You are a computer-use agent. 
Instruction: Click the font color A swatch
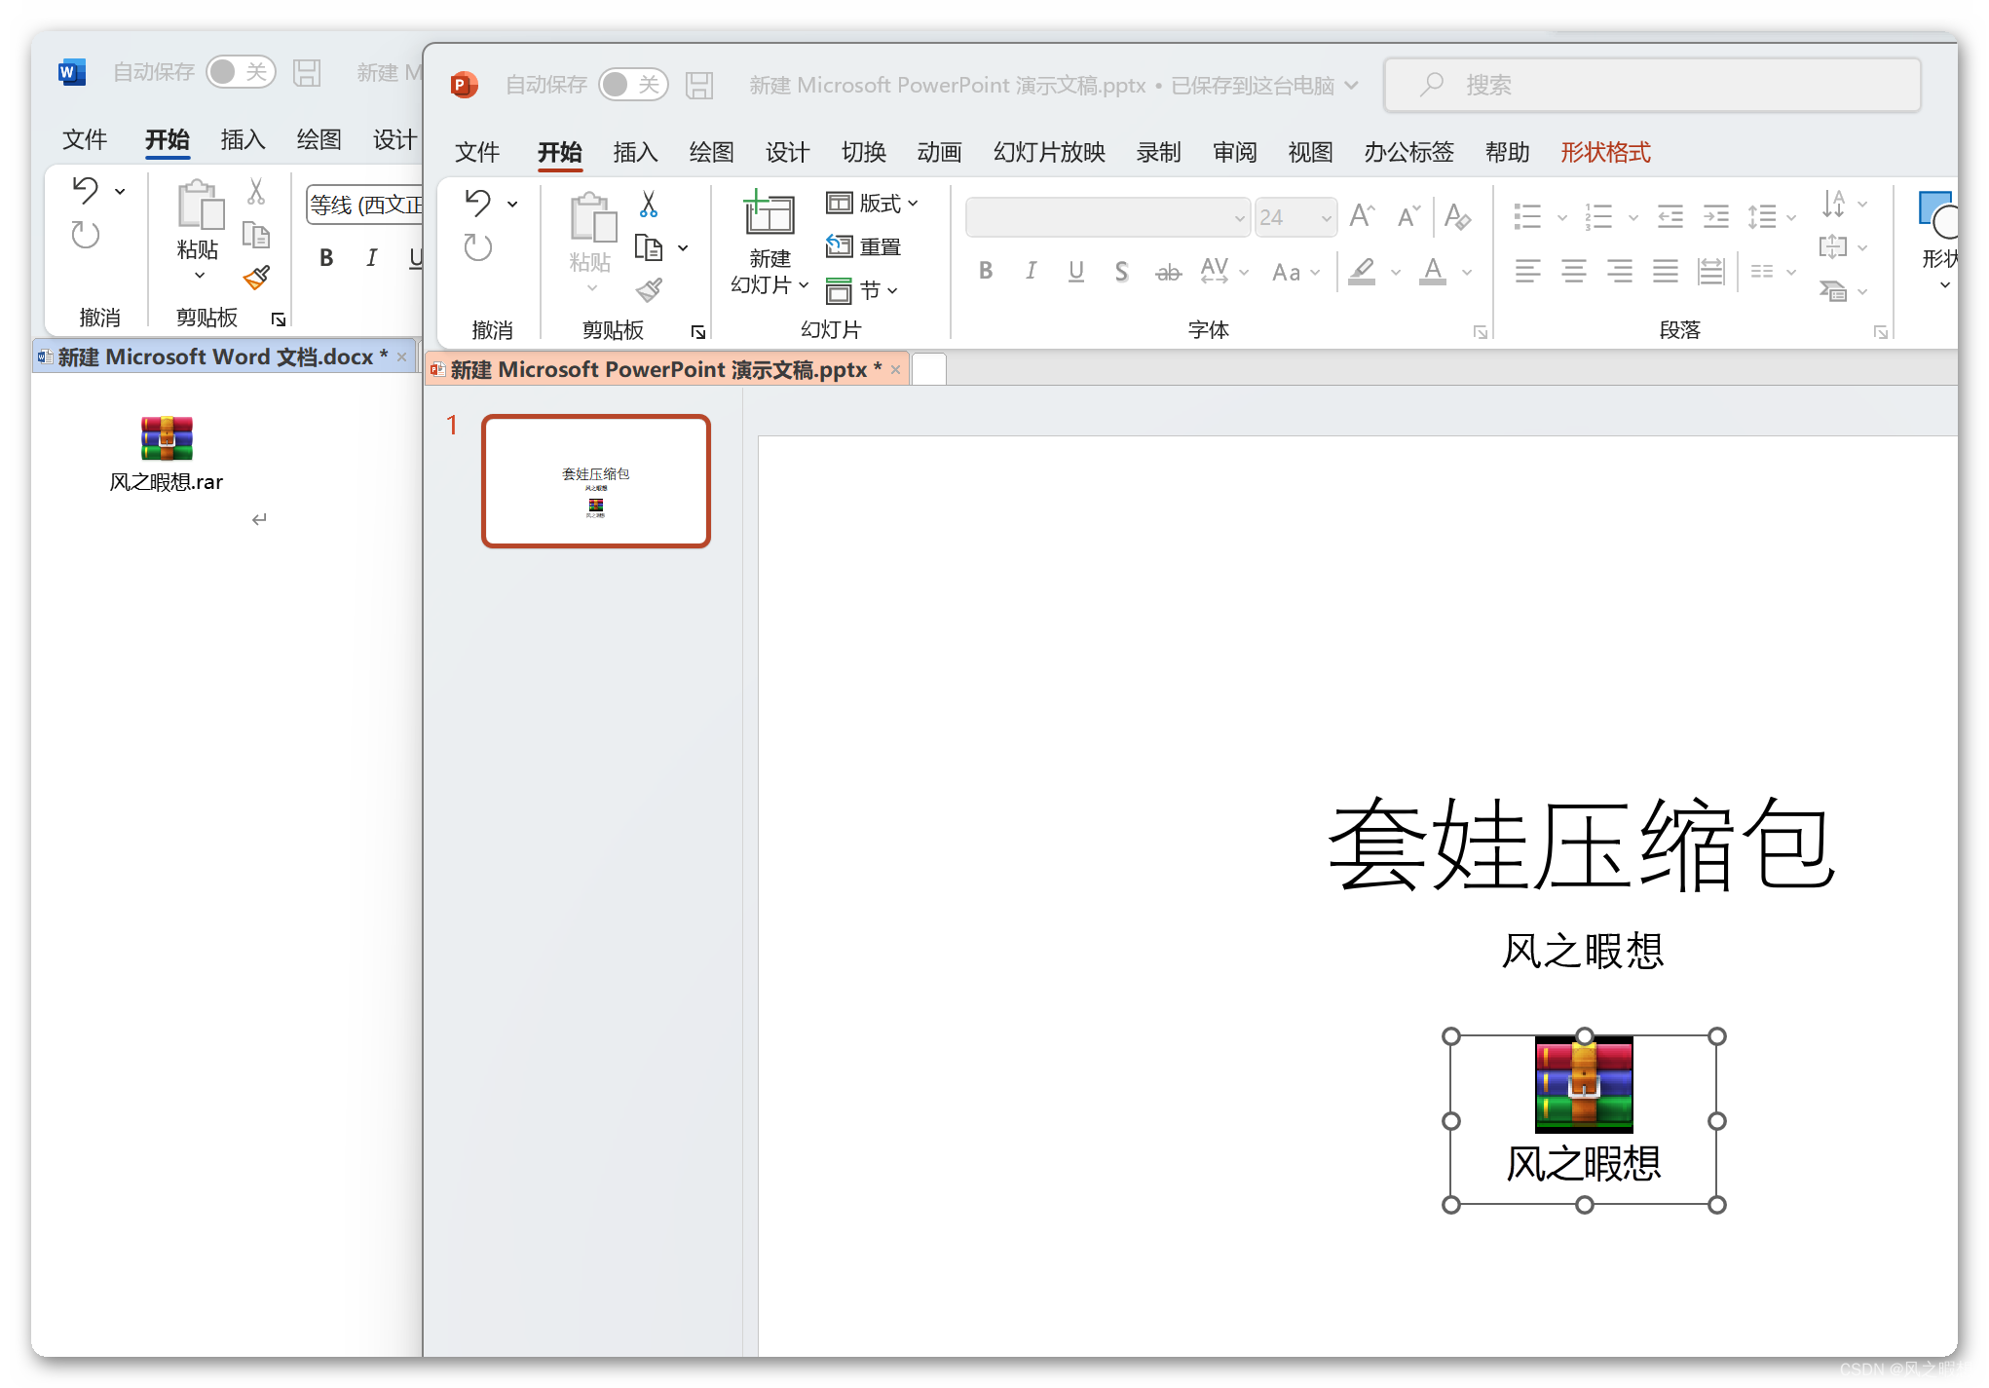1432,271
